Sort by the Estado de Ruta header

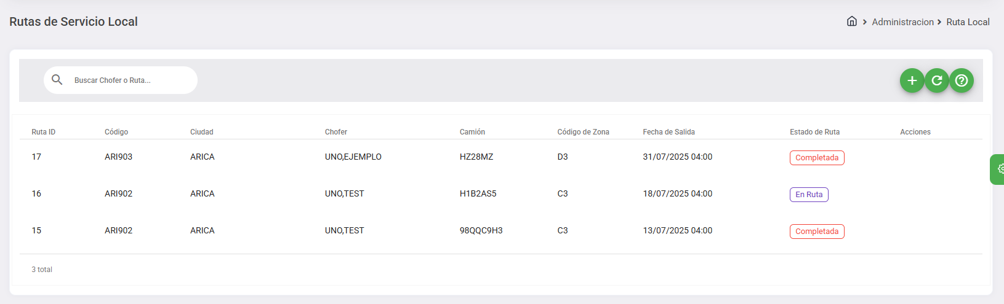814,132
